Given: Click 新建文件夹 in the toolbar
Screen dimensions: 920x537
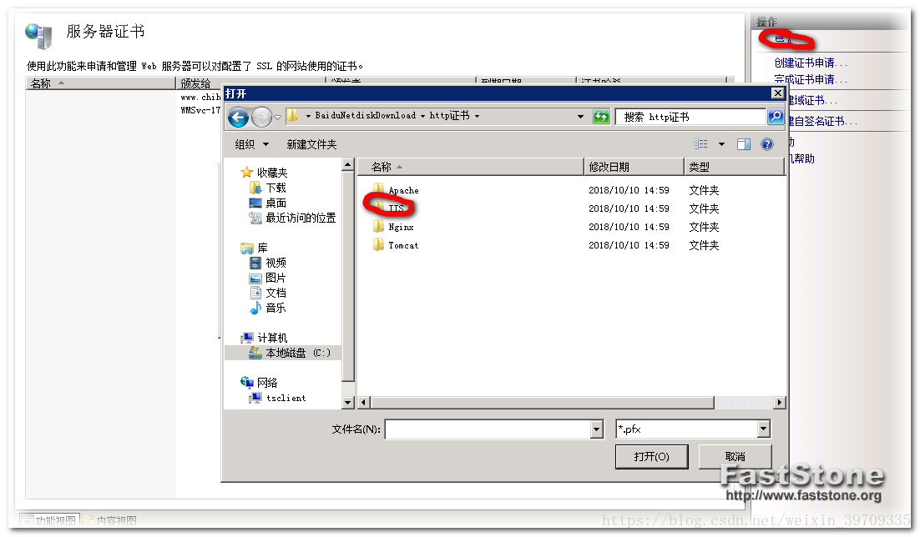Looking at the screenshot, I should tap(311, 144).
